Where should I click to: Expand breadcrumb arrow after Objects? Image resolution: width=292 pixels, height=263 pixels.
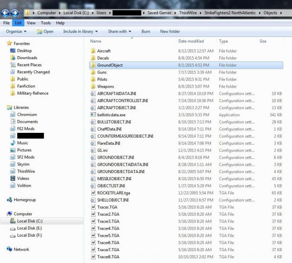pos(281,13)
